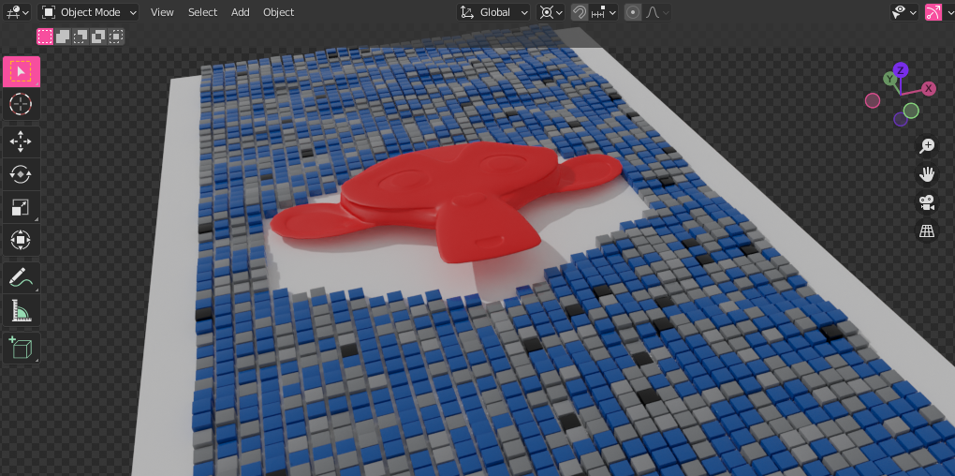Select the Select Box tool
The width and height of the screenshot is (955, 476).
(x=22, y=72)
